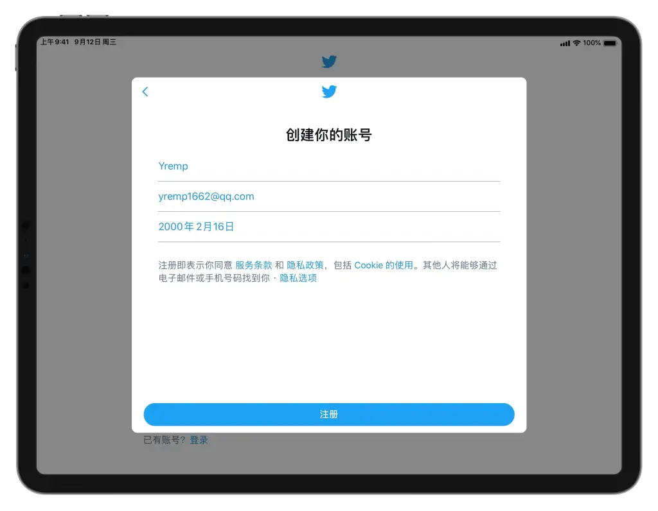The image size is (658, 511).
Task: Tap the date 9月12日 周三
Action: coord(95,42)
